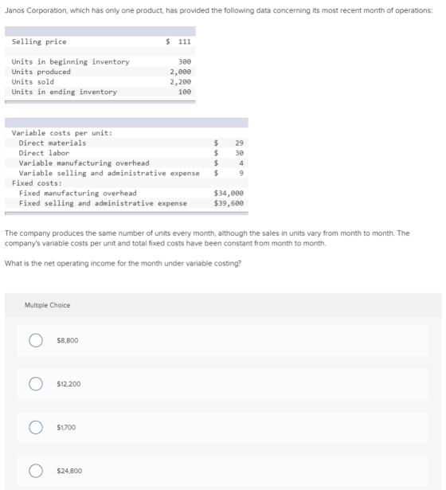
Task: Click the Selling price row
Action: coord(100,41)
